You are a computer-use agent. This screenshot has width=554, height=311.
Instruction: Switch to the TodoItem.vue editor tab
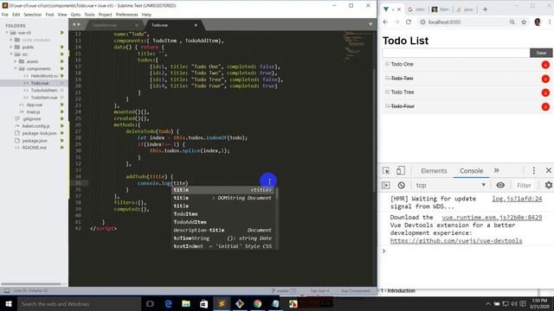pyautogui.click(x=105, y=25)
